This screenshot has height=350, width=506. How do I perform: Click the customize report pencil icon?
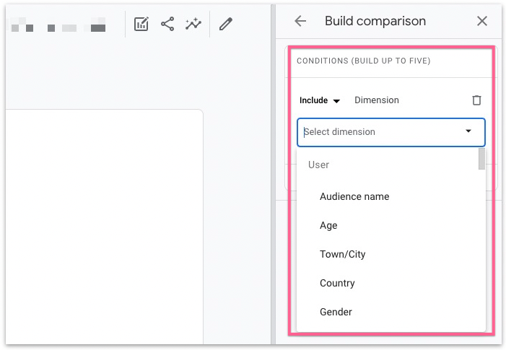(x=226, y=25)
